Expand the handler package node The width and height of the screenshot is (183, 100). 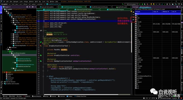[11, 34]
